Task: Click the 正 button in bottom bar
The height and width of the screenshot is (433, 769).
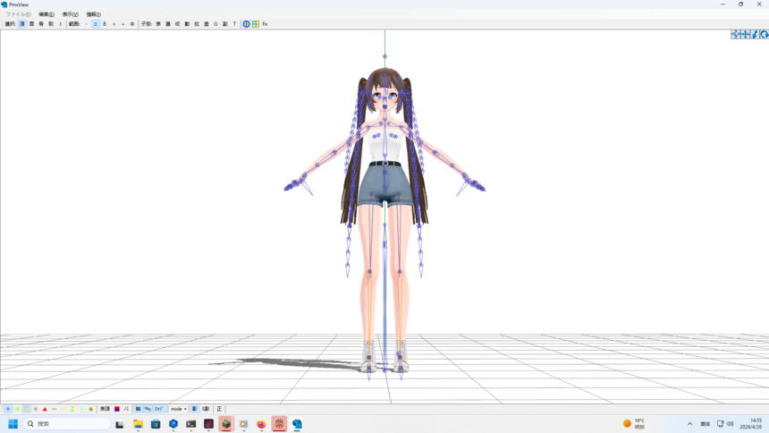Action: (219, 409)
